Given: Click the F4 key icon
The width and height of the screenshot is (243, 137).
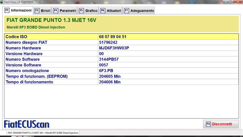Looking at the screenshot, I should 56,11.
